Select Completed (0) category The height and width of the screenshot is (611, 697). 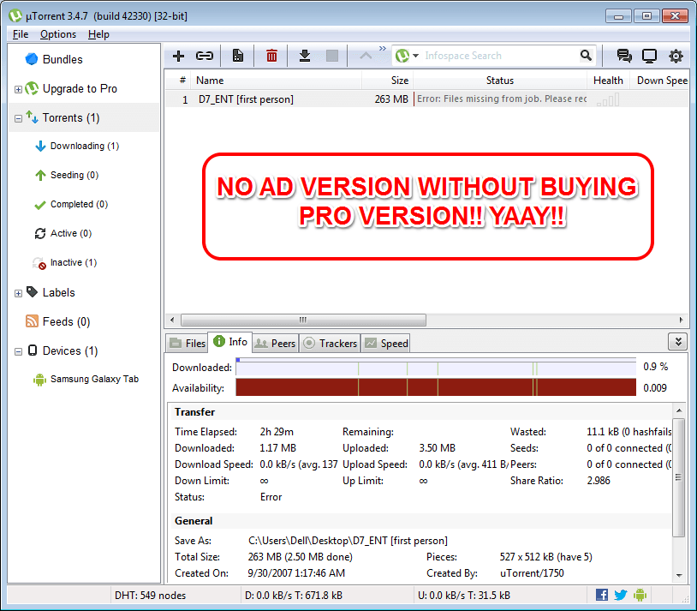[x=79, y=204]
